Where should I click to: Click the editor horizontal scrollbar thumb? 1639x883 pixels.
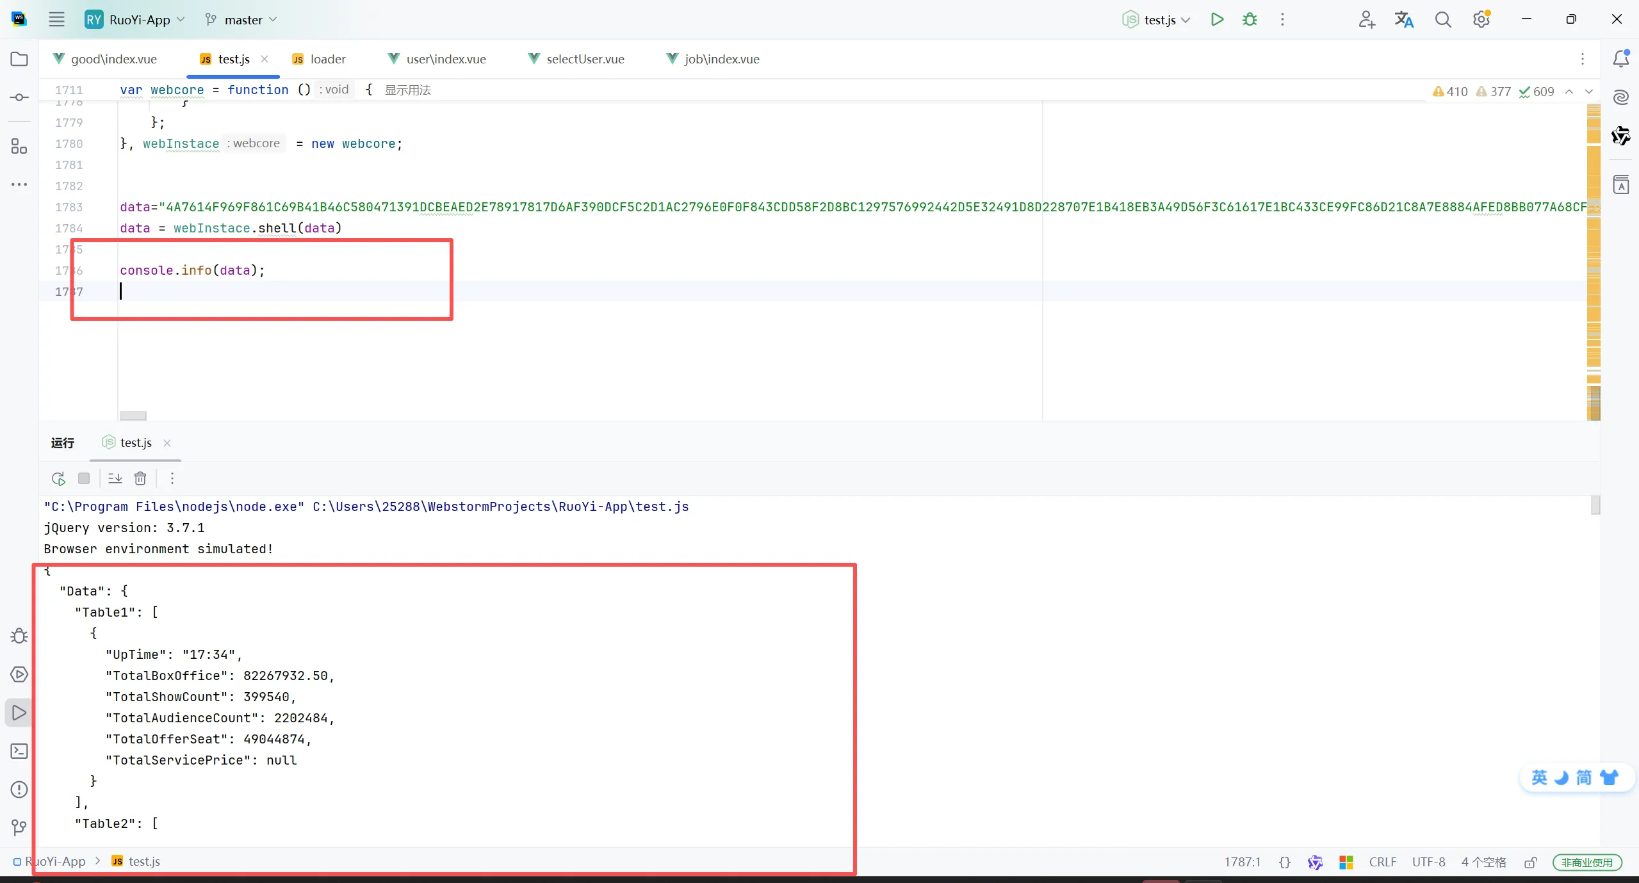[x=133, y=416]
